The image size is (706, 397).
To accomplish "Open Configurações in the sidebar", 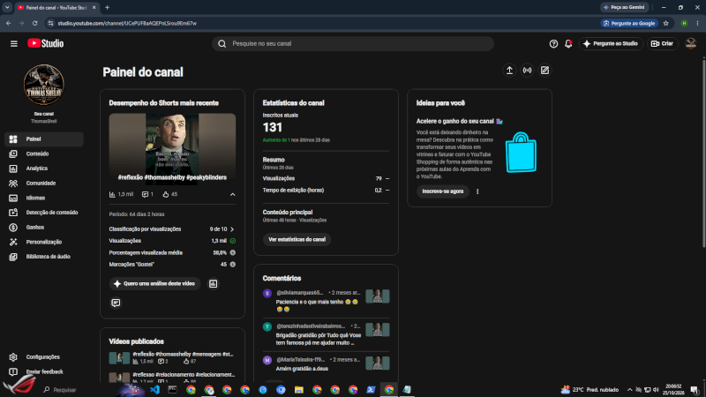I will tap(44, 357).
